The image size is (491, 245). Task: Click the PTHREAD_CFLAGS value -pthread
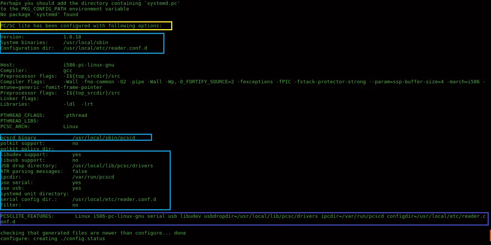75,115
